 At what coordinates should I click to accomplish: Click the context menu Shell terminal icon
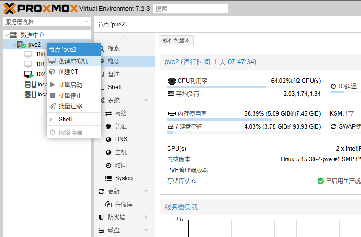click(x=52, y=119)
